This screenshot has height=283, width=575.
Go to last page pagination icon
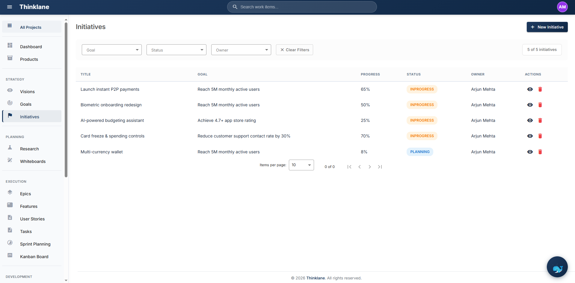[x=380, y=167]
